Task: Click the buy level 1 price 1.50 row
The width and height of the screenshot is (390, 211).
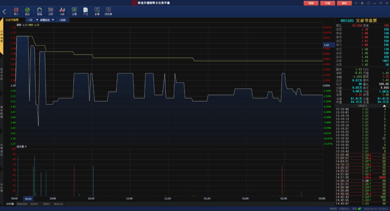Action: [362, 49]
